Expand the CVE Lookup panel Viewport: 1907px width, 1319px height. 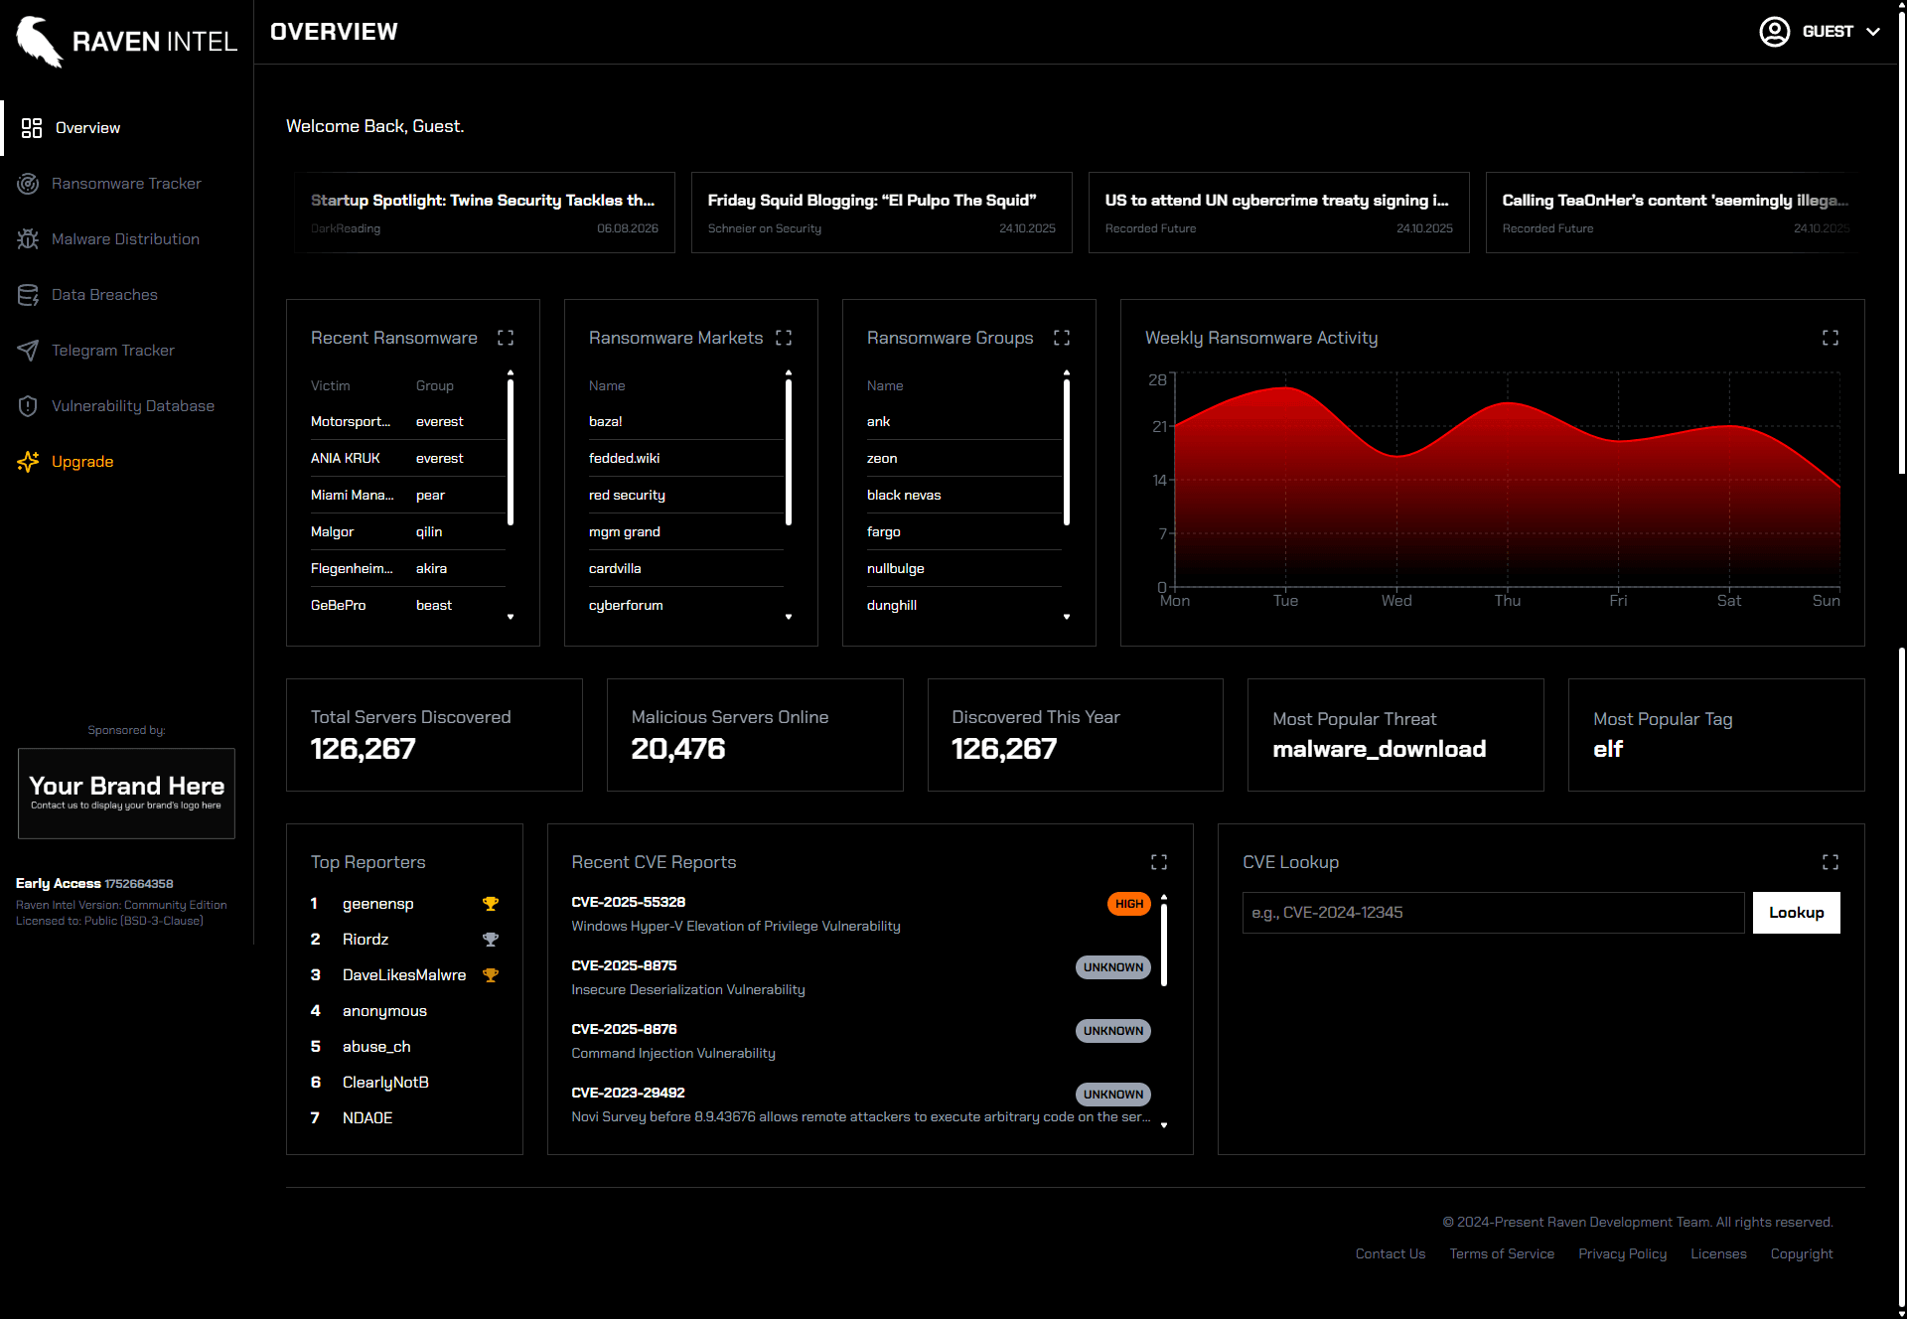click(x=1830, y=862)
